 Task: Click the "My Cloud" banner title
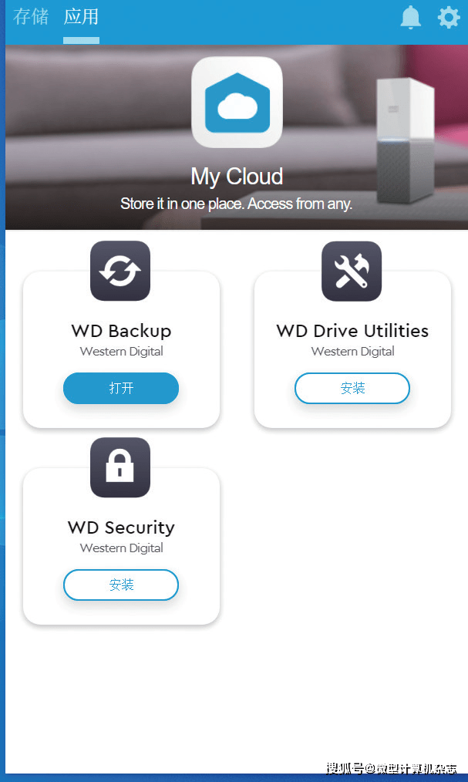click(x=237, y=177)
